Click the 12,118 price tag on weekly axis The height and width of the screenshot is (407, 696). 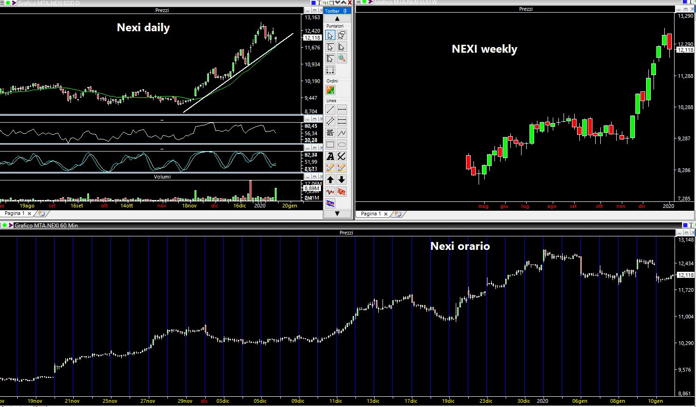coord(685,50)
